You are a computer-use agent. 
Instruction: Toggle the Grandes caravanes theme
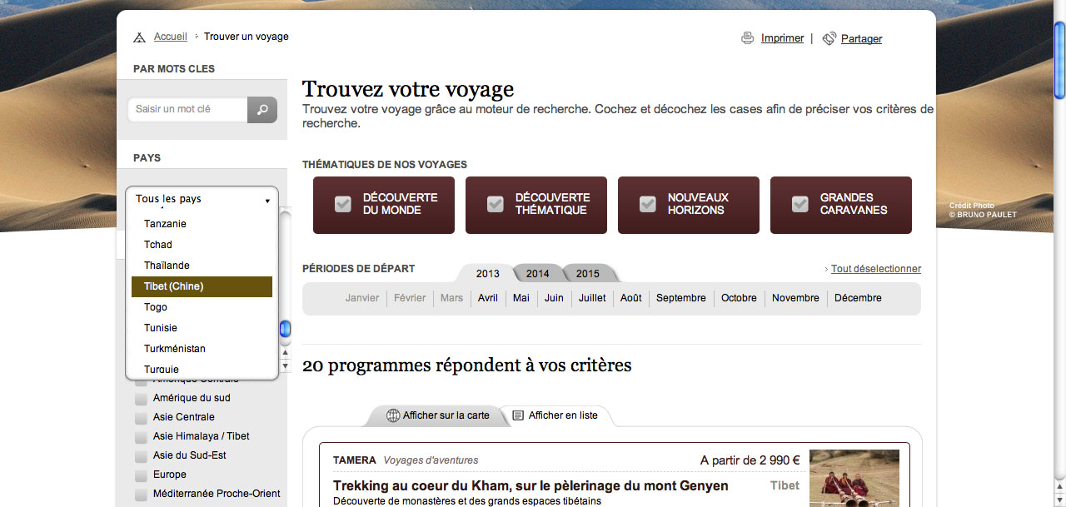841,205
